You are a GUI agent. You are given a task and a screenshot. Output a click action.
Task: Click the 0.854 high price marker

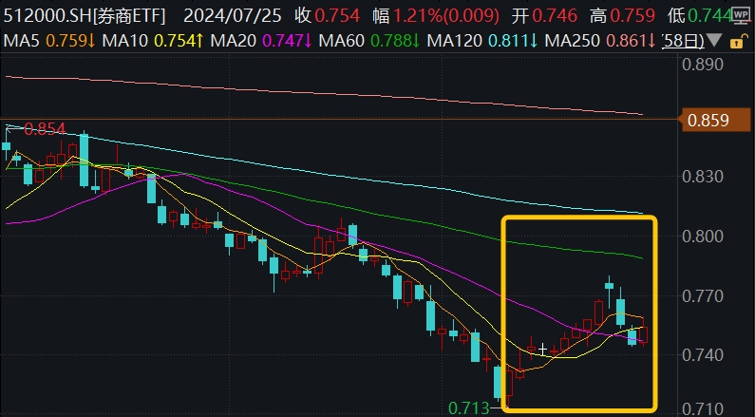click(44, 128)
